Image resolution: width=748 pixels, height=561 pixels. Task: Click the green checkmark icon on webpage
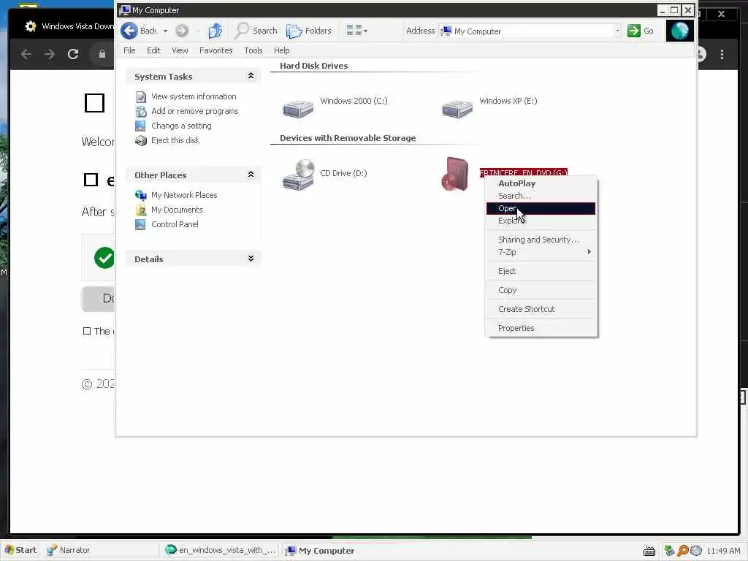(x=104, y=258)
